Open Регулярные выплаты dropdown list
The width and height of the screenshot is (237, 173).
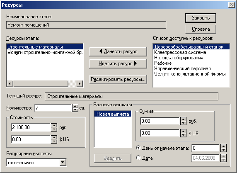click(x=63, y=162)
